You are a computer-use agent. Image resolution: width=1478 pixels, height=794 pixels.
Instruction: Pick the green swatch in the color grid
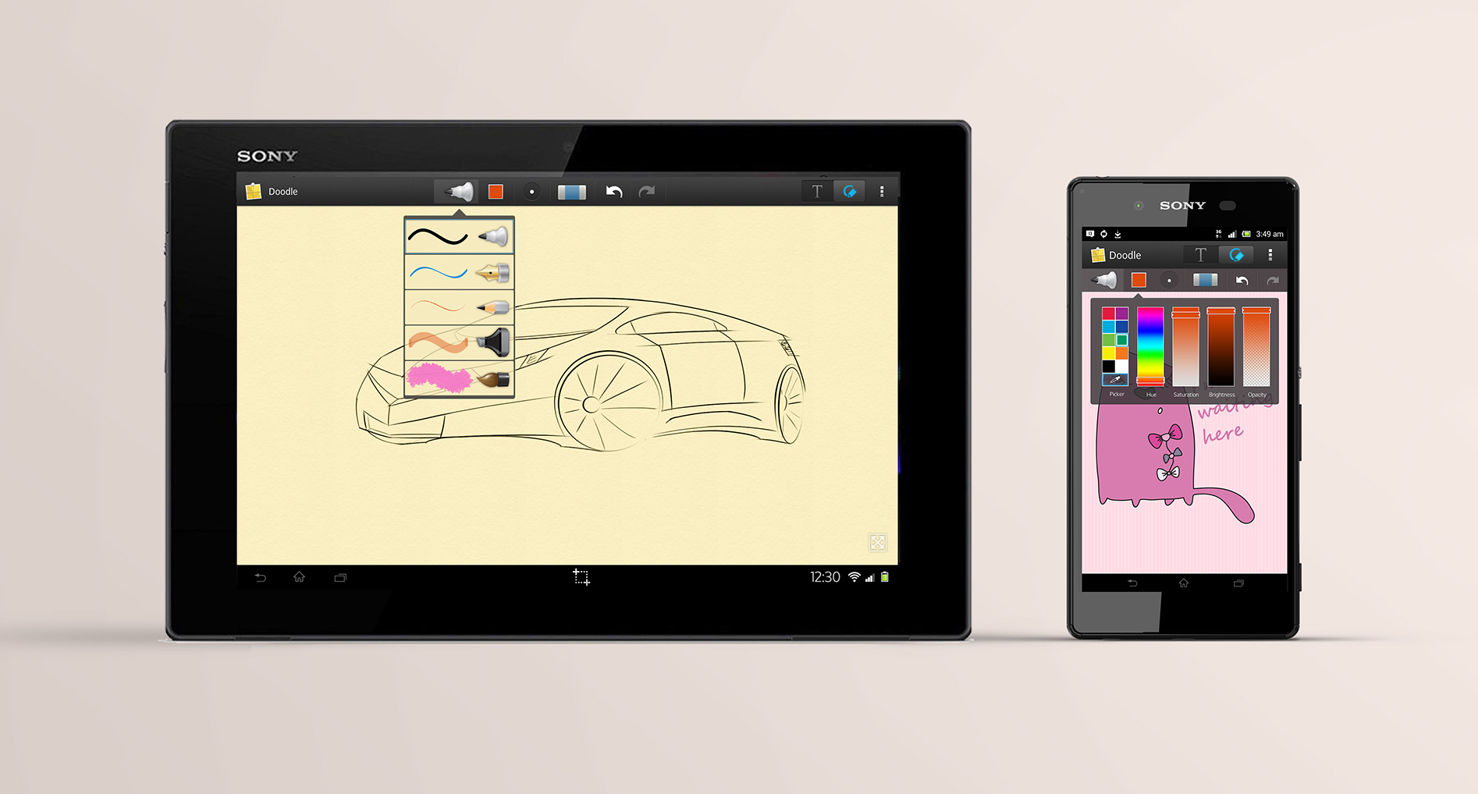point(1109,340)
